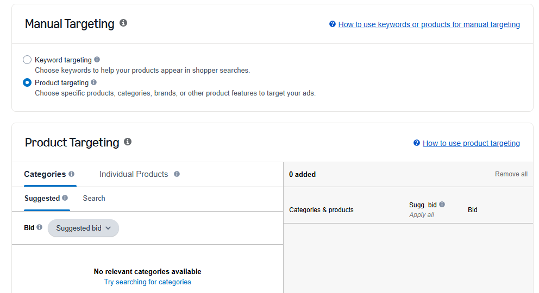
Task: Switch to the Categories tab
Action: pos(45,174)
